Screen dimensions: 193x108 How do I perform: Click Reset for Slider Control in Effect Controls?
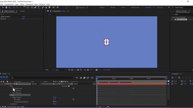tap(24, 17)
